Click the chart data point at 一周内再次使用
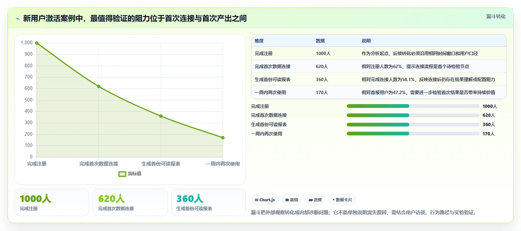Viewport: 521px width, 231px height. tap(223, 138)
